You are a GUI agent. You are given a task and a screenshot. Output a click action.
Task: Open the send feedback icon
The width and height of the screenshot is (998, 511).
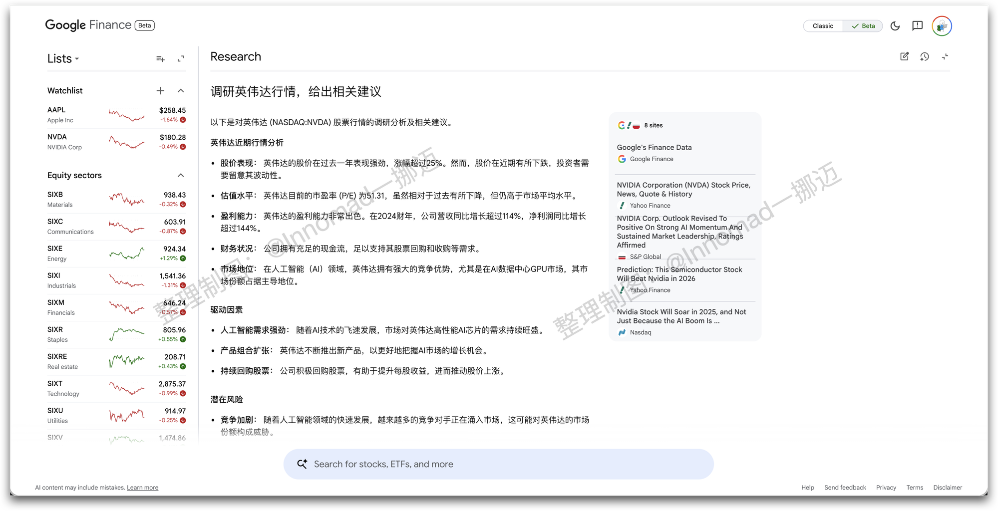coord(918,26)
